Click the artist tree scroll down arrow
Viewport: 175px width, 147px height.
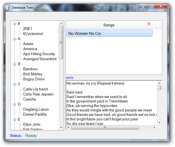tap(61, 127)
